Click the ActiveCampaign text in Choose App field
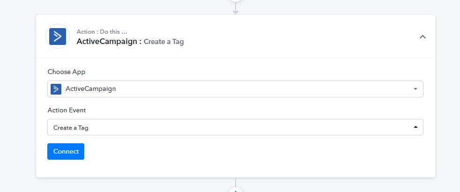 pyautogui.click(x=91, y=89)
